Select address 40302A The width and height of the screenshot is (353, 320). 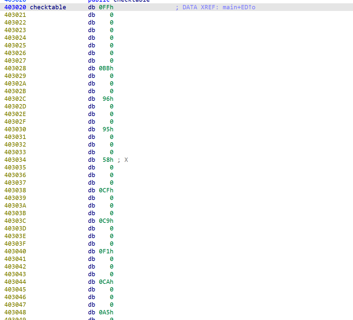[15, 84]
